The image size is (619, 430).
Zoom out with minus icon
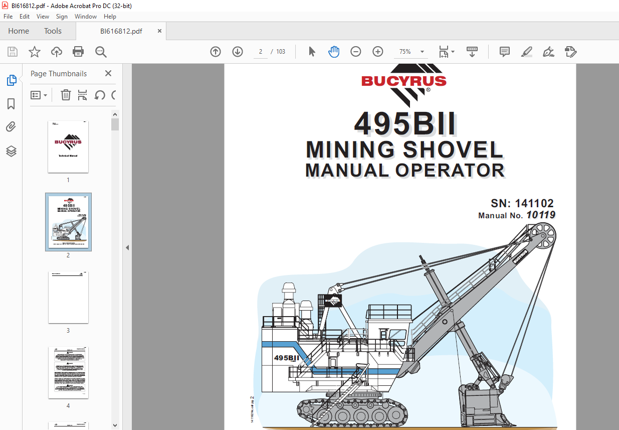(356, 52)
